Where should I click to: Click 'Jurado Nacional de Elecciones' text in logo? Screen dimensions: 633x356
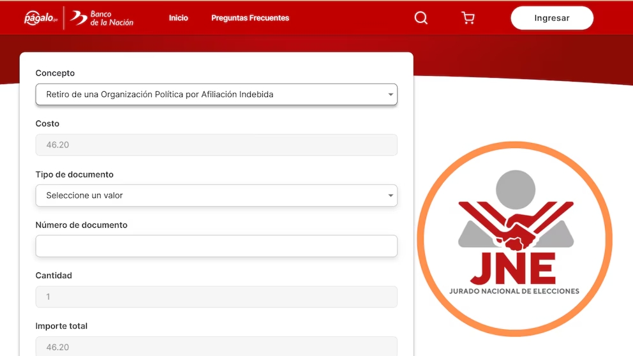(514, 291)
